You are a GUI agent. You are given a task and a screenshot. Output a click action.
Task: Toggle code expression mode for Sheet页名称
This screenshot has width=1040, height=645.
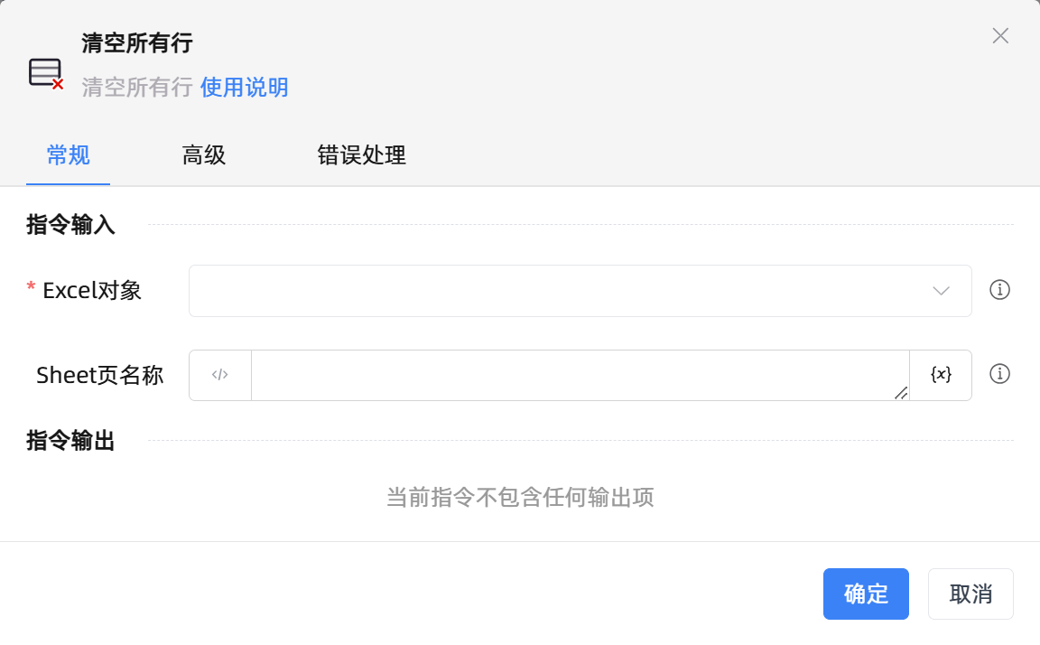click(220, 375)
